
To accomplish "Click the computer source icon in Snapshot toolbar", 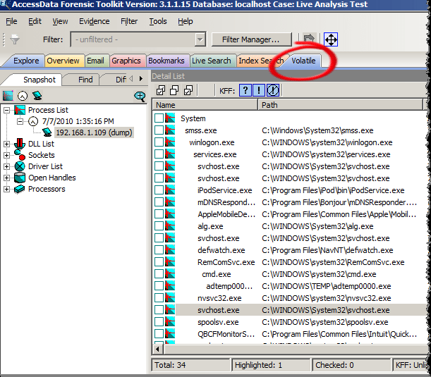I will [37, 95].
